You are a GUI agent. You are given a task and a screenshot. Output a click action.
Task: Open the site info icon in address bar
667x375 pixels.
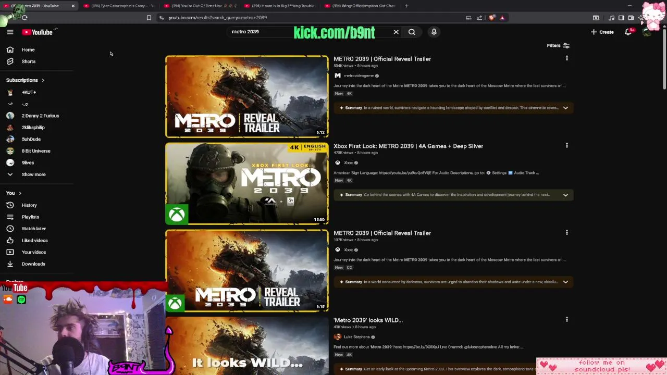click(x=162, y=18)
